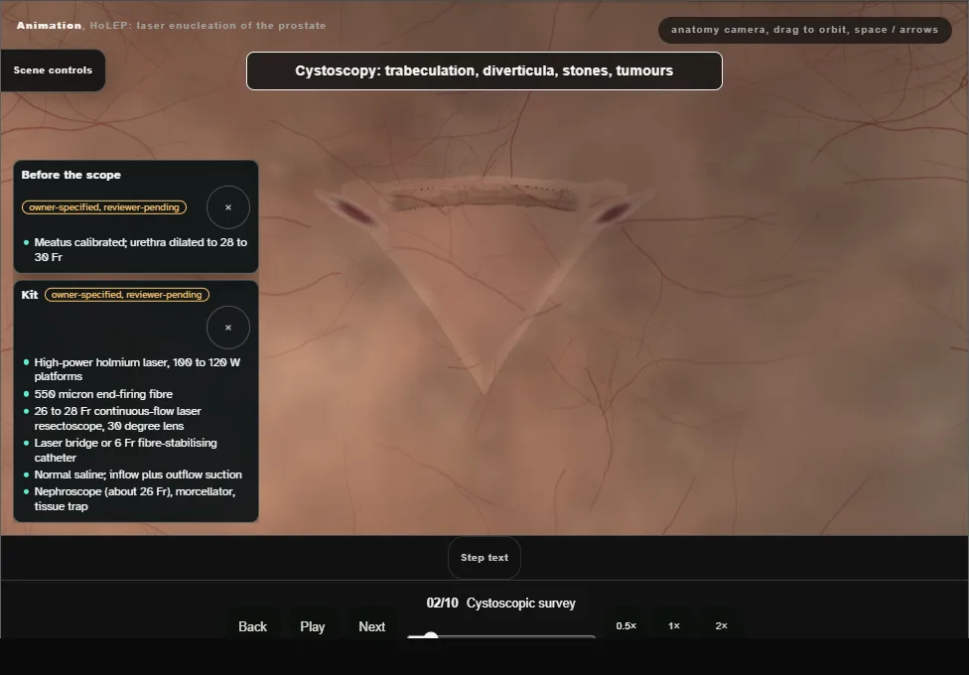
Task: Close the Kit panel
Action: click(228, 327)
